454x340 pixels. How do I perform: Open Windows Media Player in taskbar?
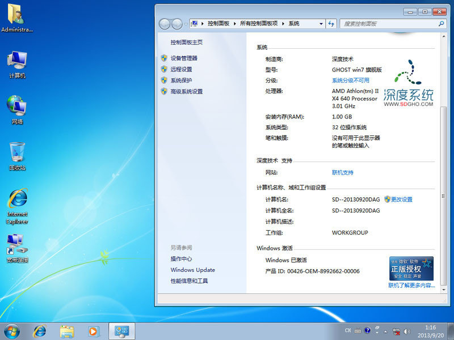pyautogui.click(x=94, y=331)
